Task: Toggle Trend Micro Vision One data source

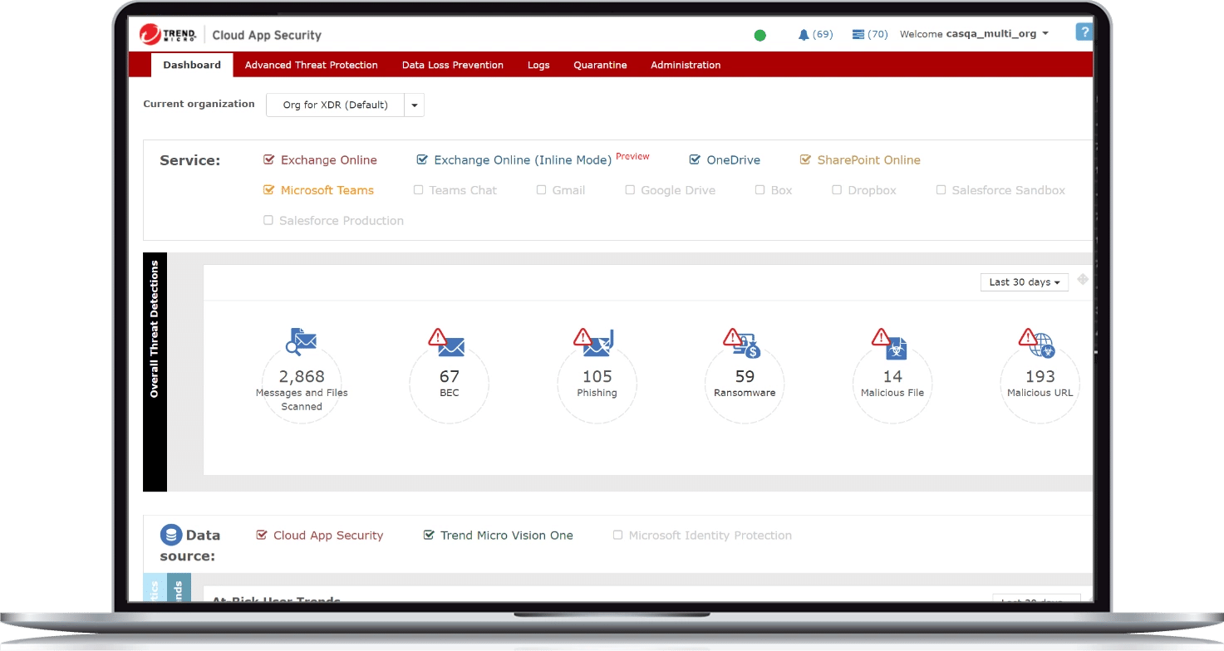Action: (429, 536)
